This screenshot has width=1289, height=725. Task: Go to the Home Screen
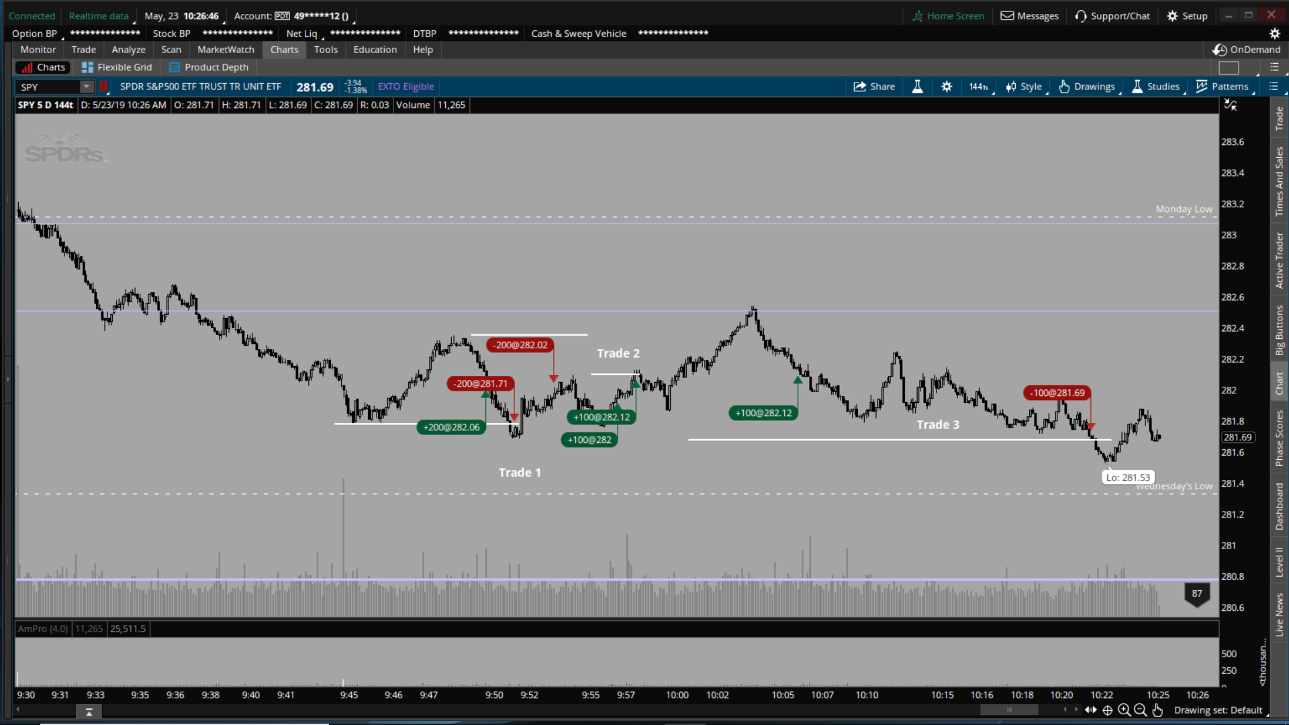(x=948, y=16)
